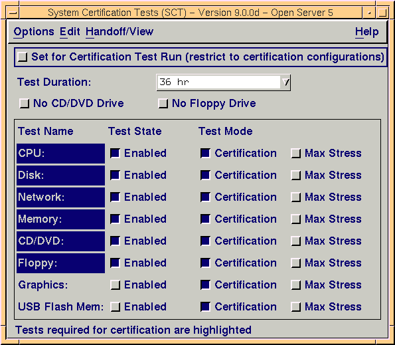Open the Help menu
The width and height of the screenshot is (395, 345).
click(366, 32)
